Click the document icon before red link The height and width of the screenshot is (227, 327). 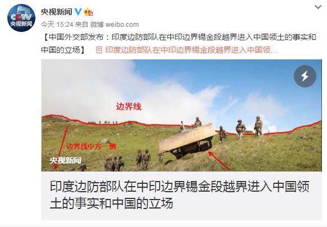(99, 50)
